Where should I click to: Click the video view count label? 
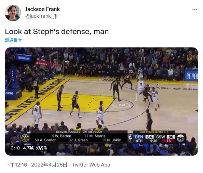click(x=36, y=148)
